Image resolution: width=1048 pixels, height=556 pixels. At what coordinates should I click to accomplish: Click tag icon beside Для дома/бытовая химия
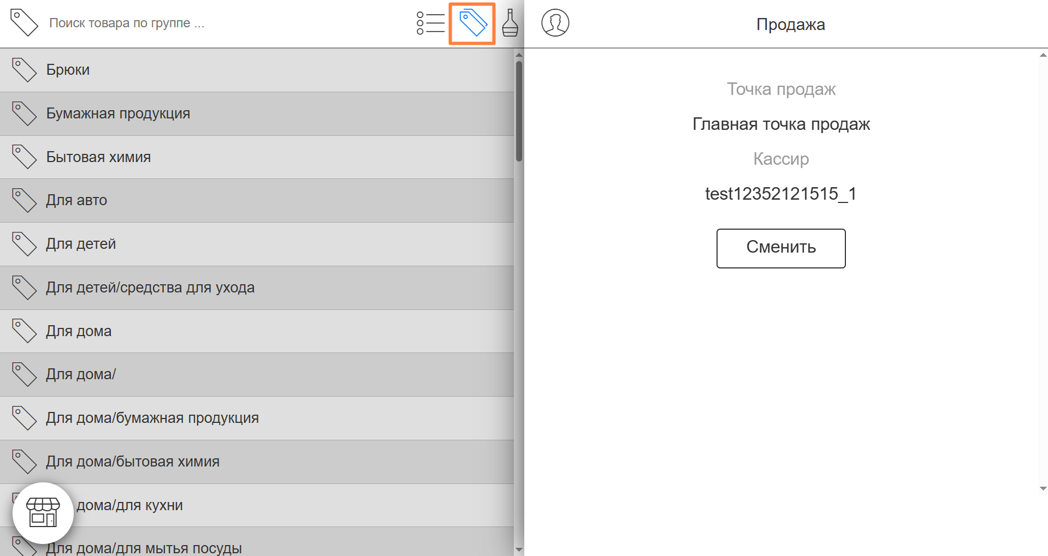pyautogui.click(x=24, y=462)
